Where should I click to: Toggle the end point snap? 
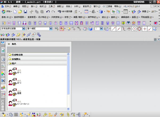pyautogui.click(x=114, y=29)
